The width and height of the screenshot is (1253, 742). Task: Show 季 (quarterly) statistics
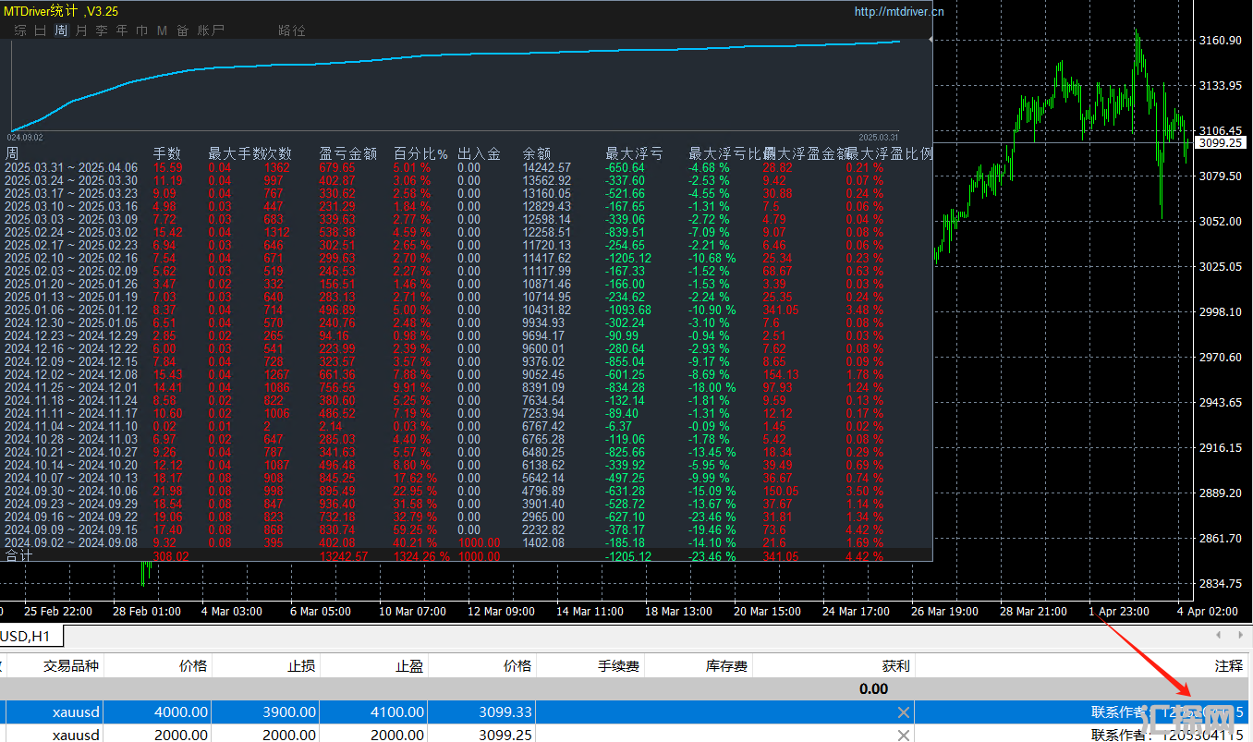click(x=102, y=30)
